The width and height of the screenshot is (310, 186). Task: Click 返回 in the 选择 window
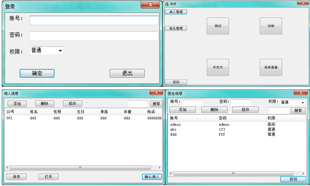[176, 82]
